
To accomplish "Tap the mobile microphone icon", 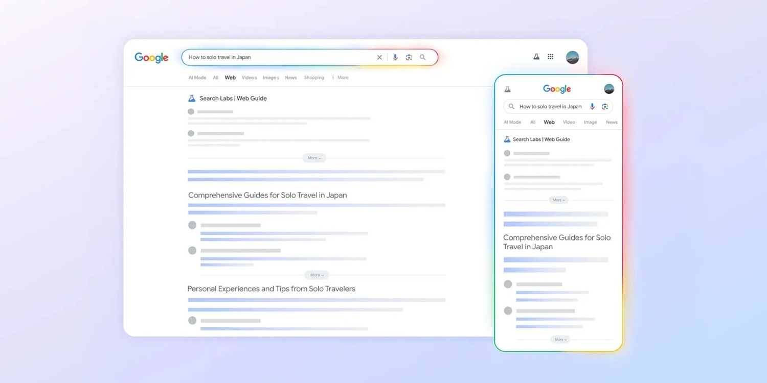I will tap(592, 107).
